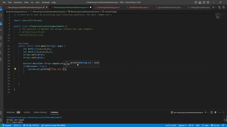The image size is (227, 127).
Task: Split the editor right
Action: click(223, 7)
